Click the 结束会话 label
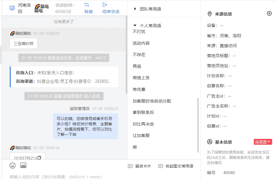The image size is (276, 180). 111,12
